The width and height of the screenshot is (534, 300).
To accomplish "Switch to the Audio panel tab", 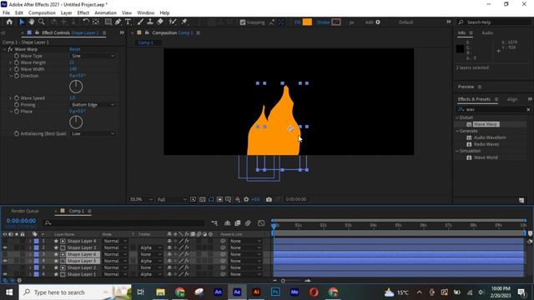I will tap(487, 33).
